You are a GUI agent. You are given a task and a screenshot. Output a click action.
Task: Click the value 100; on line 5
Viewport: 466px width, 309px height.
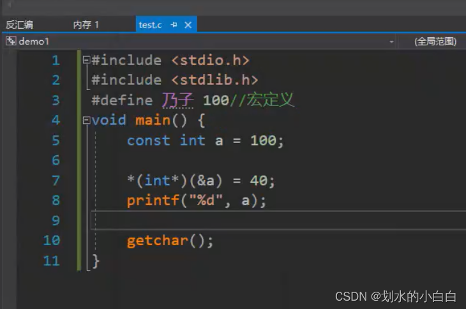[267, 140]
